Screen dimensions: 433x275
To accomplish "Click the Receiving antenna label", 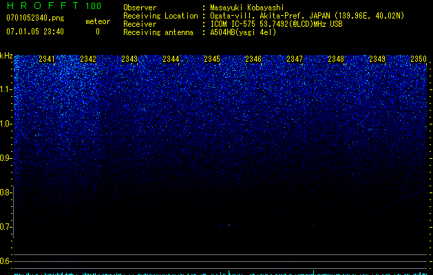I will pos(158,32).
